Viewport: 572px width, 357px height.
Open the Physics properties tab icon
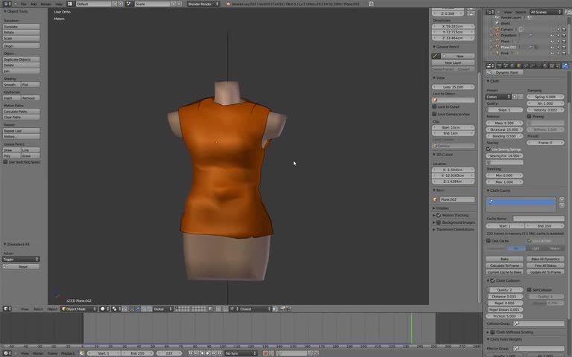565,65
